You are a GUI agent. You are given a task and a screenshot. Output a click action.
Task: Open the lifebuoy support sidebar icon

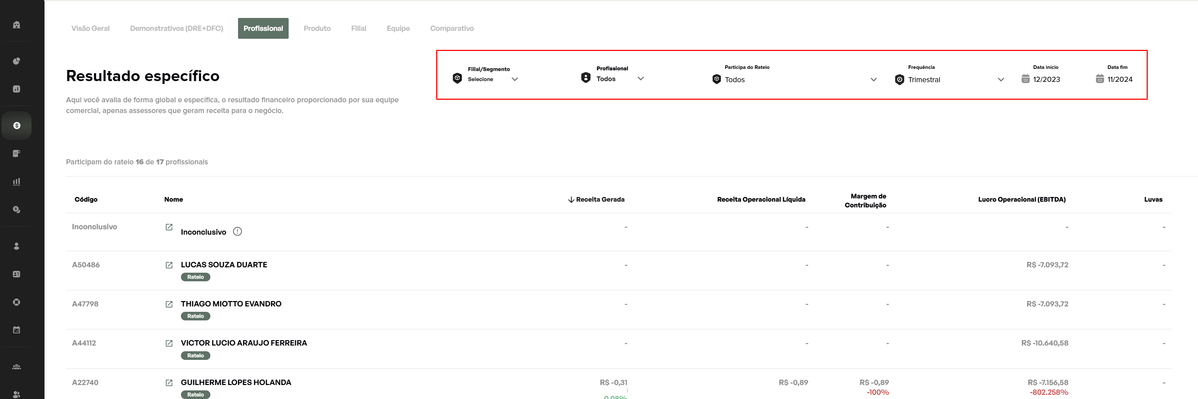coord(16,302)
